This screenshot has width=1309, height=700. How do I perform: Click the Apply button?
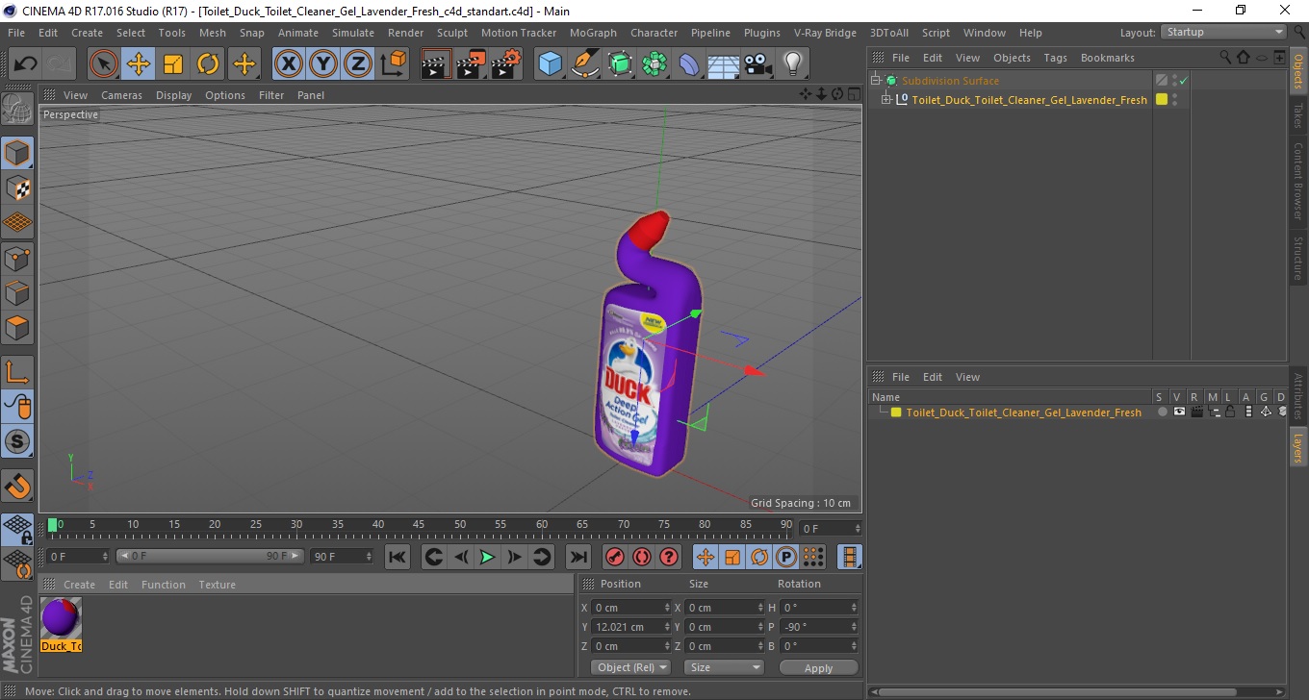(x=818, y=668)
